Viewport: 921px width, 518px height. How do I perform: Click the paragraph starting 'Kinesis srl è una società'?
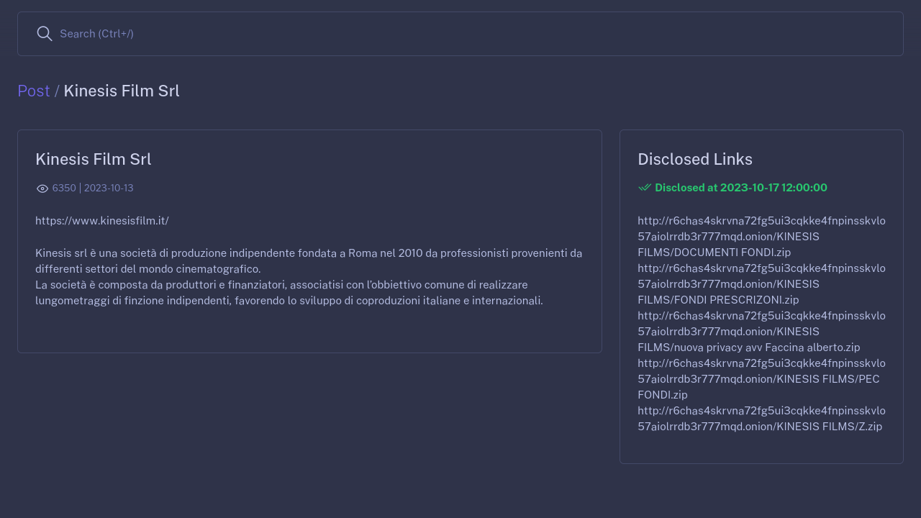click(309, 261)
